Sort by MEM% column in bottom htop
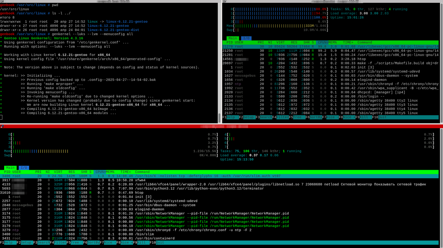This screenshot has width=443, height=248. pos(111,172)
